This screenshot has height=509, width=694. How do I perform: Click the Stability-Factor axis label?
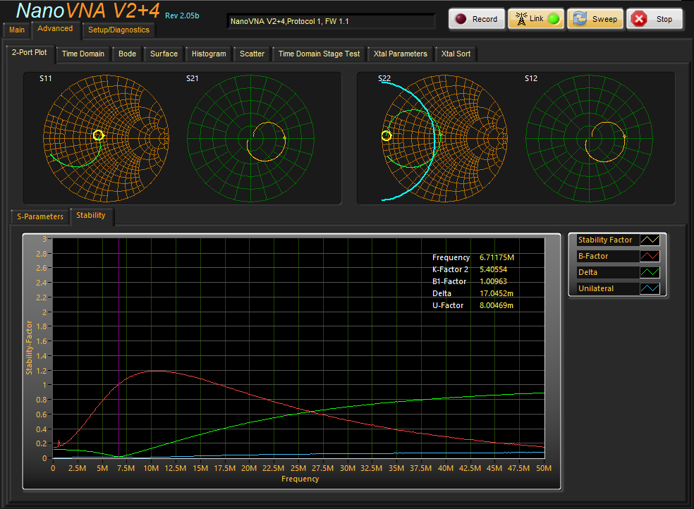(29, 348)
